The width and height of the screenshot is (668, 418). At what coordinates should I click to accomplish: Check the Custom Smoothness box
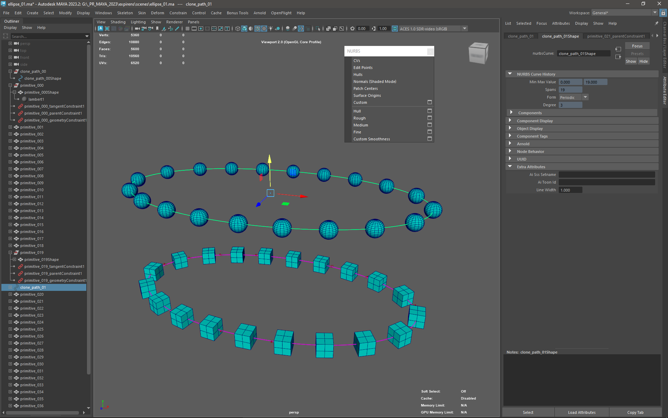click(429, 139)
